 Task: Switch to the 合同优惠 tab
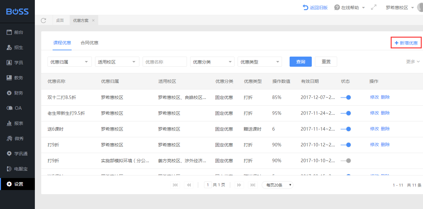89,43
